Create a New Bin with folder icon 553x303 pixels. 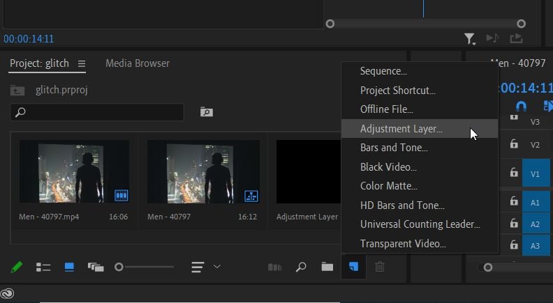tap(327, 267)
